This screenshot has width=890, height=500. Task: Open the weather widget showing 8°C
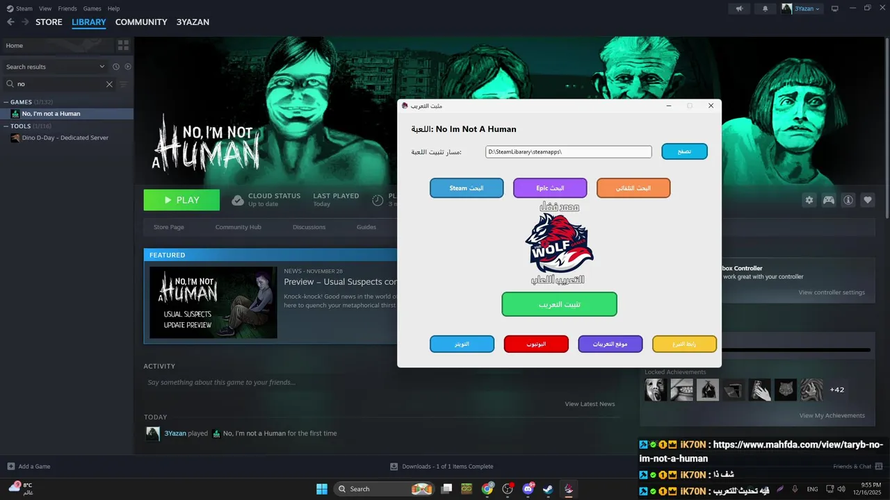pos(21,488)
